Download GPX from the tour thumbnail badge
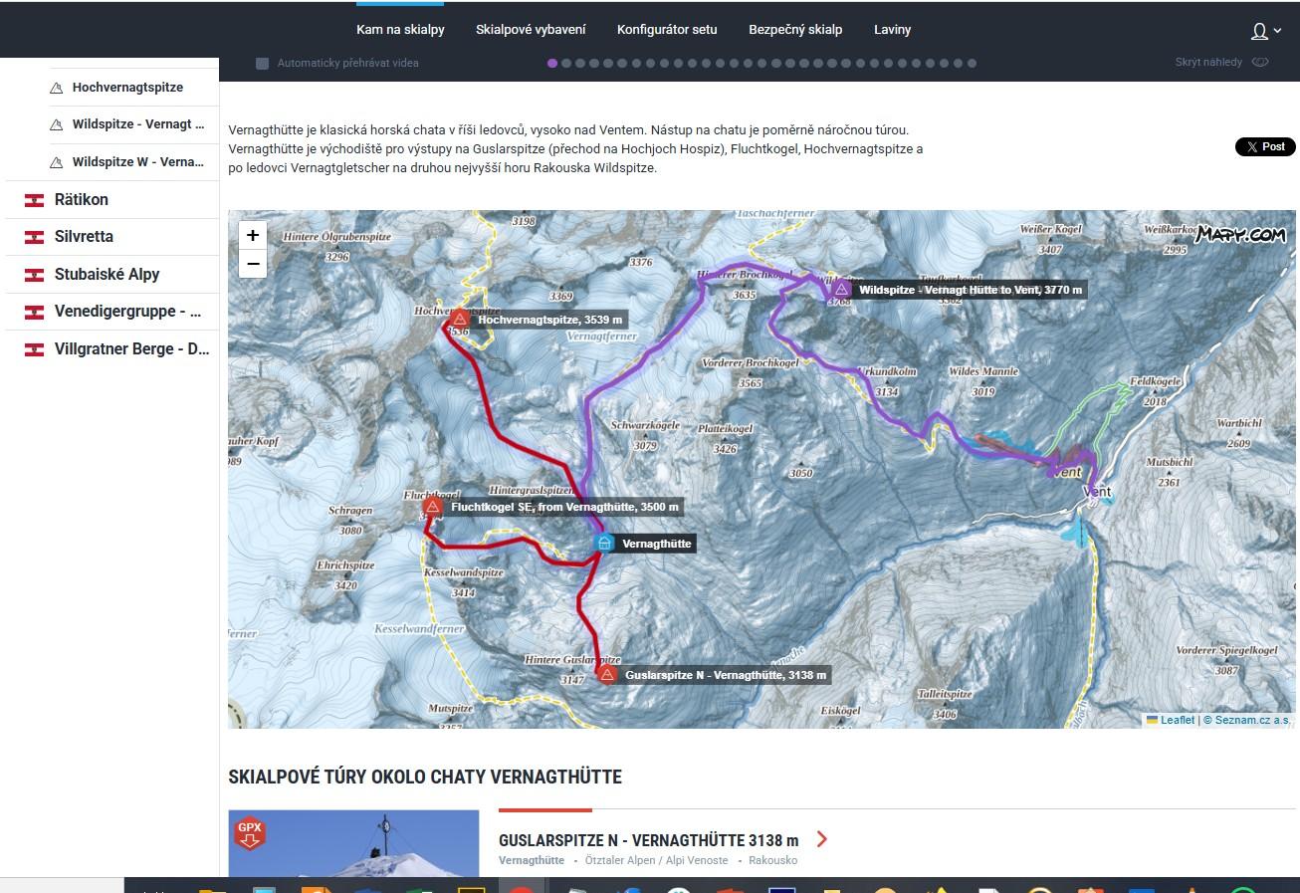 (x=248, y=832)
